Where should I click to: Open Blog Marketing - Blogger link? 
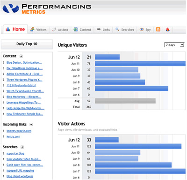(24, 97)
